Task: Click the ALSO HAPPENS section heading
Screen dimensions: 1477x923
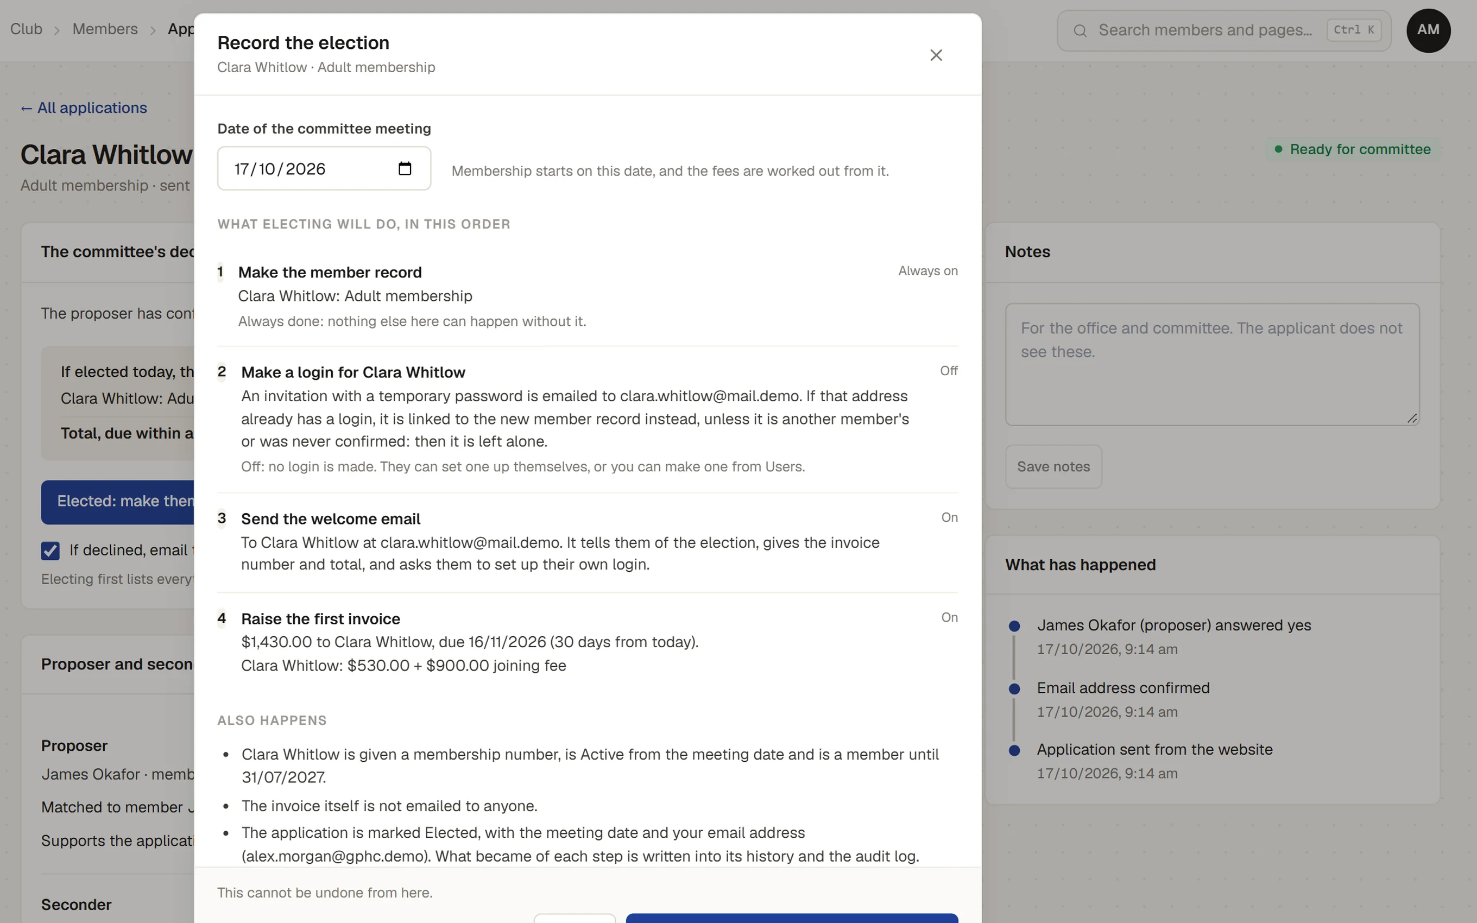Action: tap(272, 720)
